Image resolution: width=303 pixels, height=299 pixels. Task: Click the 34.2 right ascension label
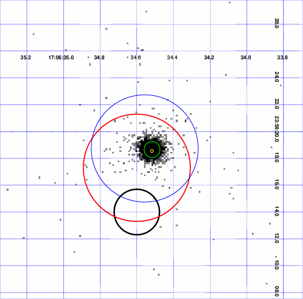click(209, 58)
